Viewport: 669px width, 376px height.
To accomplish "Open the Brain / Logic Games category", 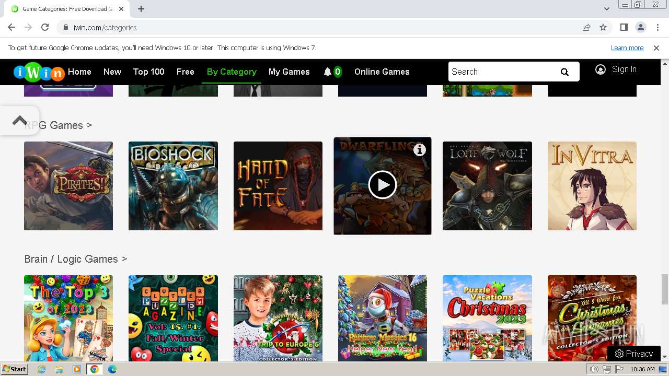I will point(76,259).
